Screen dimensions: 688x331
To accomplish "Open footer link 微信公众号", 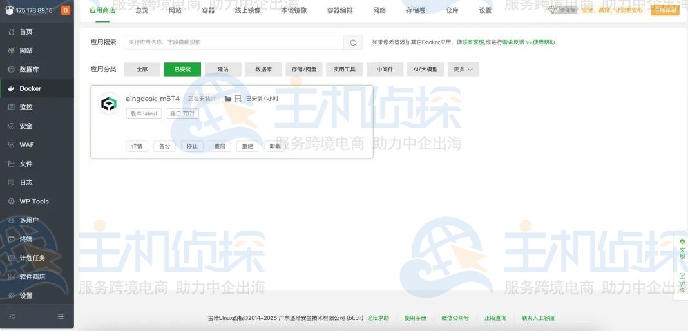I will click(x=455, y=318).
